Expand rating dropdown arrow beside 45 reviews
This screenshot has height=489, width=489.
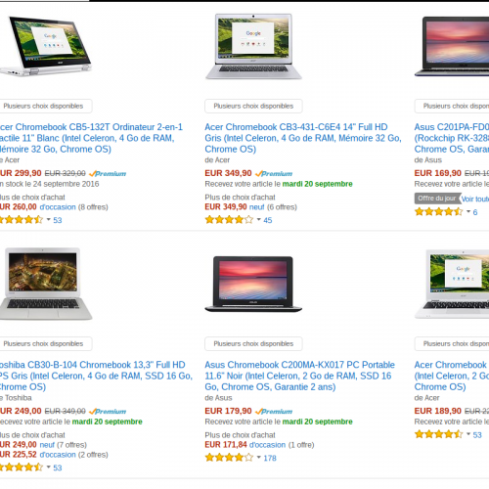point(258,220)
